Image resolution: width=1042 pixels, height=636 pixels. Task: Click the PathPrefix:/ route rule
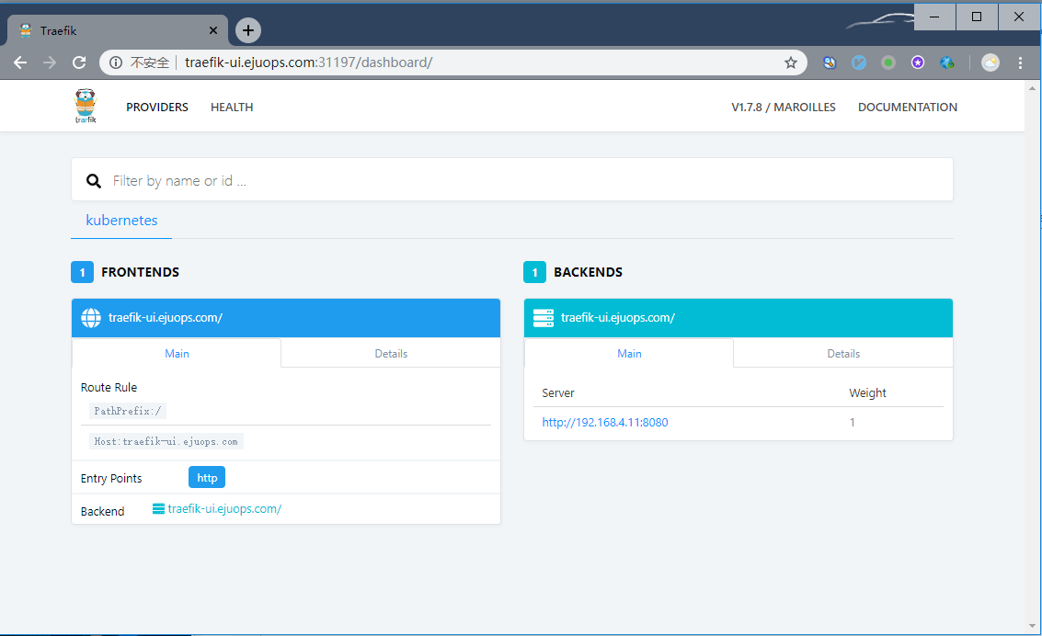[x=128, y=411]
